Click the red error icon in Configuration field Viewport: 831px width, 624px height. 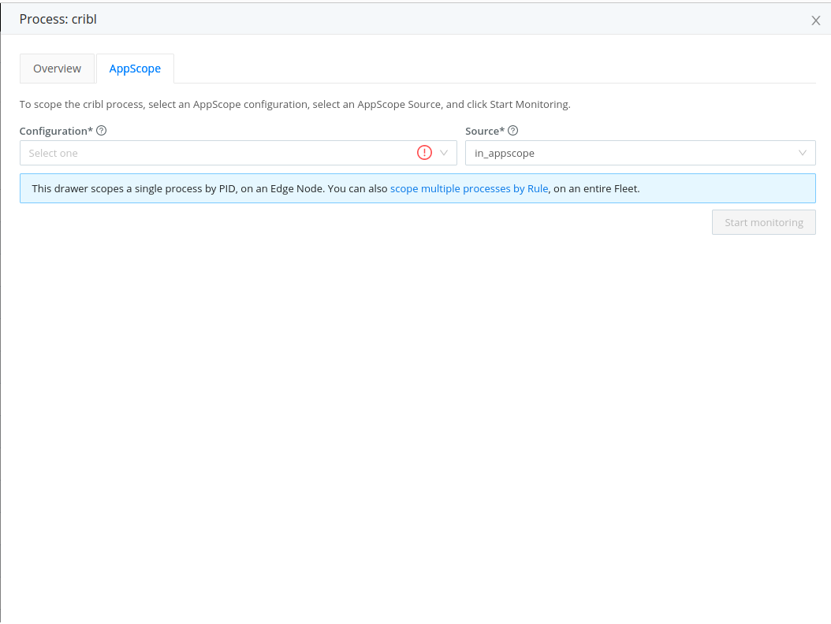425,153
